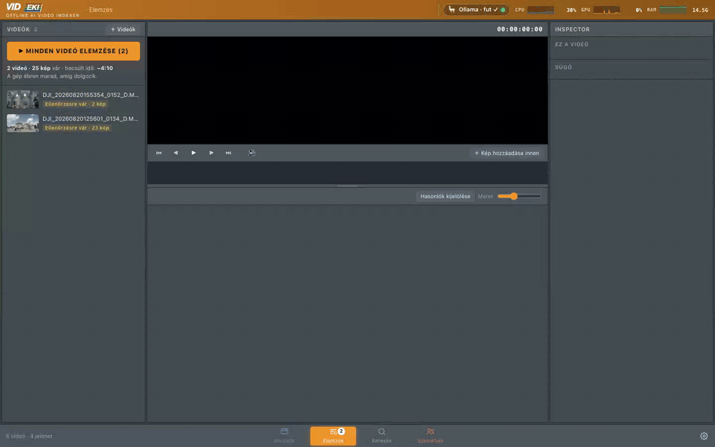This screenshot has height=447, width=715.
Task: Add videos with the + Videók button
Action: (123, 29)
